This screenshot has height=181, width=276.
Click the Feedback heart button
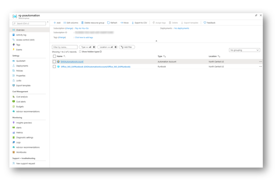pos(209,23)
